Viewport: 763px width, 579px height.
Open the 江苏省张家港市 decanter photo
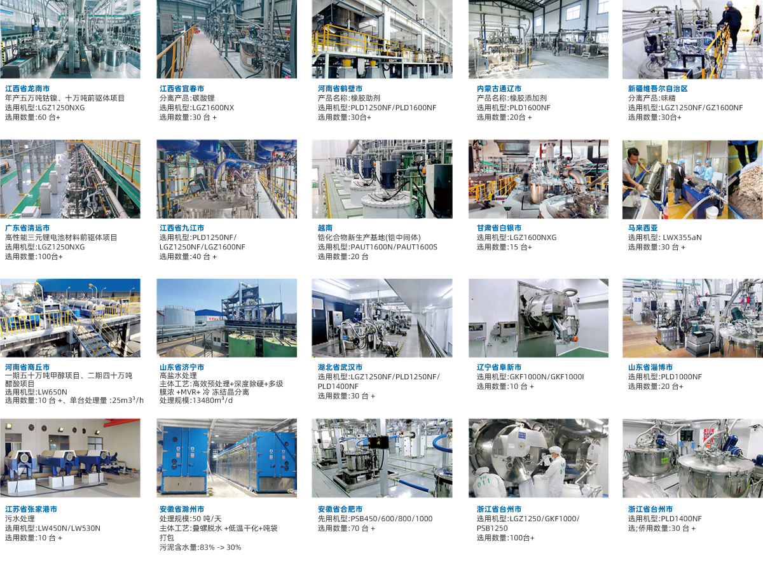(70, 458)
